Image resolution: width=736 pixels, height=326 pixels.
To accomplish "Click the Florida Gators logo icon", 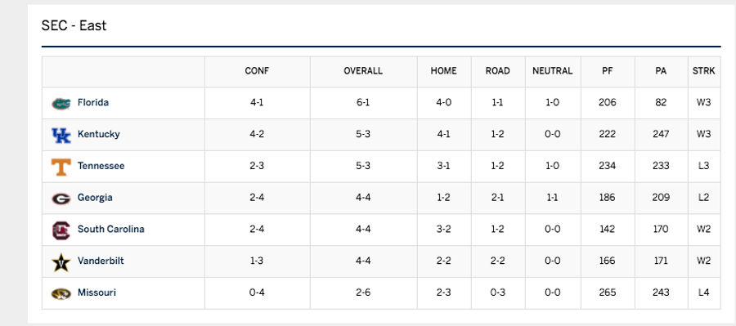I will (61, 103).
